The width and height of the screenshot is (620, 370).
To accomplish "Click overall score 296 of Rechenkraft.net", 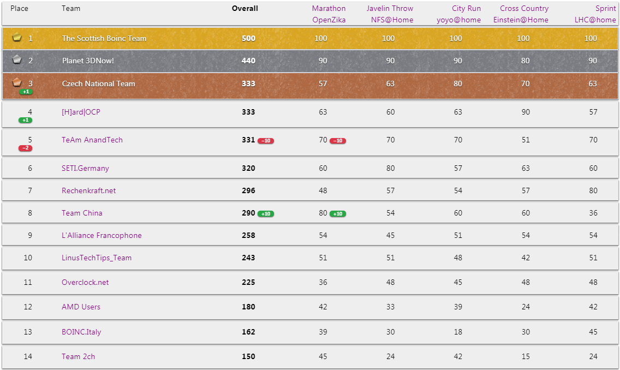I will (248, 190).
